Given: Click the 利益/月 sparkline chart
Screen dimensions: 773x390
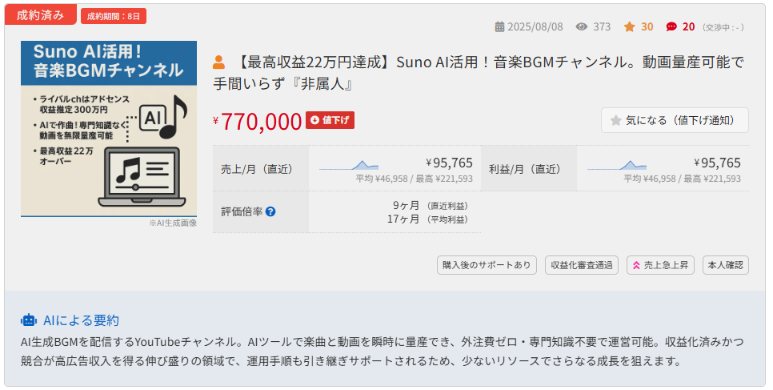Looking at the screenshot, I should click(617, 167).
